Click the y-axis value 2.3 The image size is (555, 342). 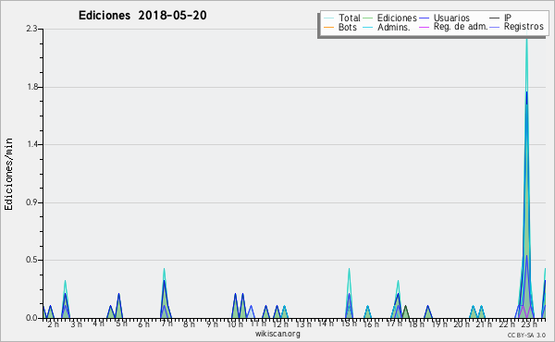pos(31,29)
